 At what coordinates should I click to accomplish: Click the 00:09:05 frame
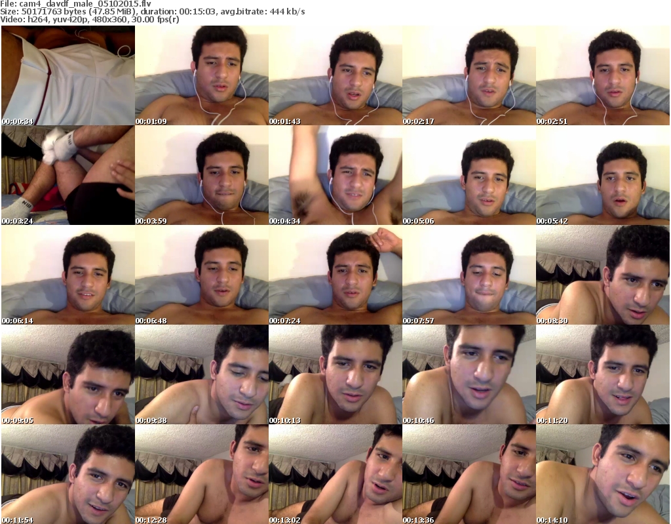click(x=68, y=374)
